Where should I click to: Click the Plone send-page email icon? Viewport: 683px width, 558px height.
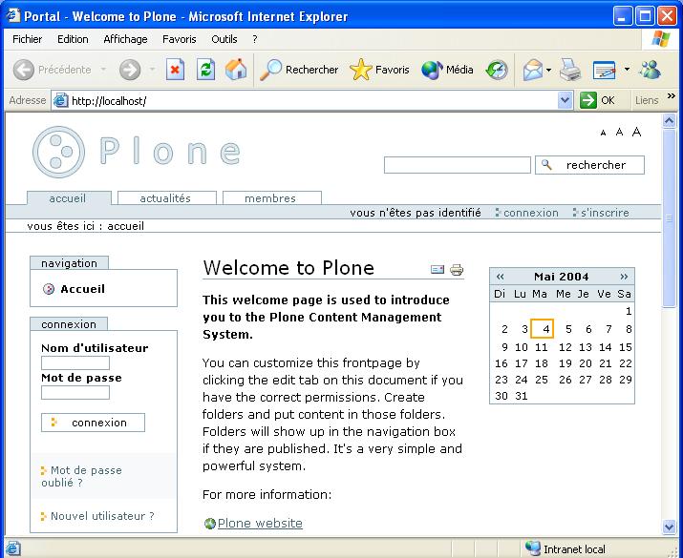point(438,270)
